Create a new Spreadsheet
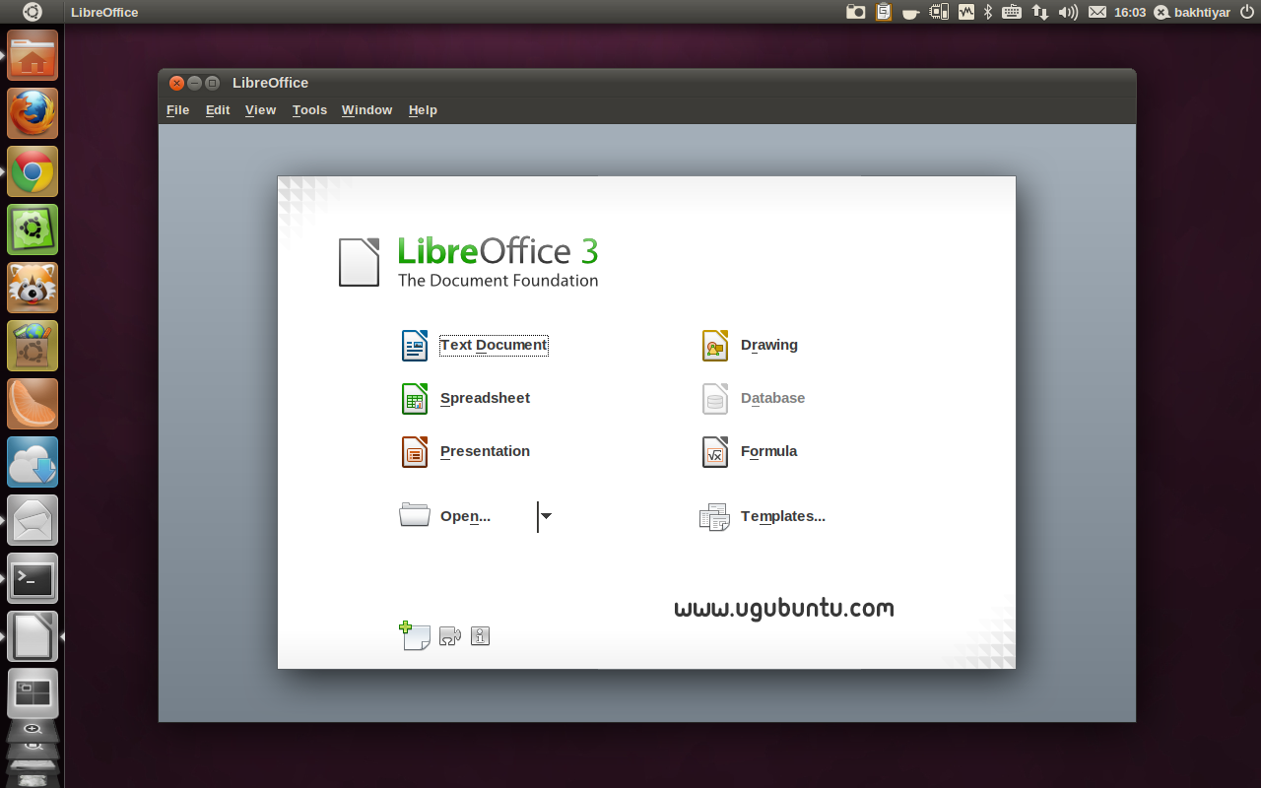The image size is (1261, 788). coord(485,398)
